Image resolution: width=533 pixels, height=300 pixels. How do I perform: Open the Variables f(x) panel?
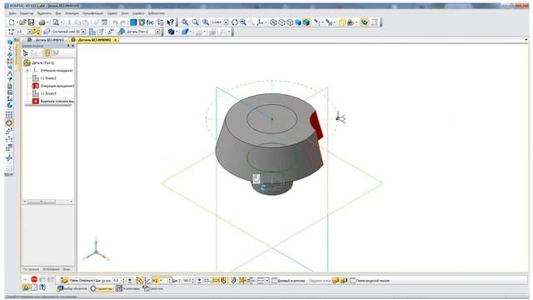tap(150, 22)
